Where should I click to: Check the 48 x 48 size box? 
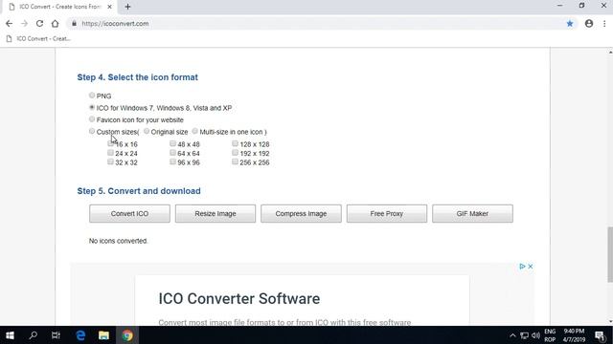172,143
